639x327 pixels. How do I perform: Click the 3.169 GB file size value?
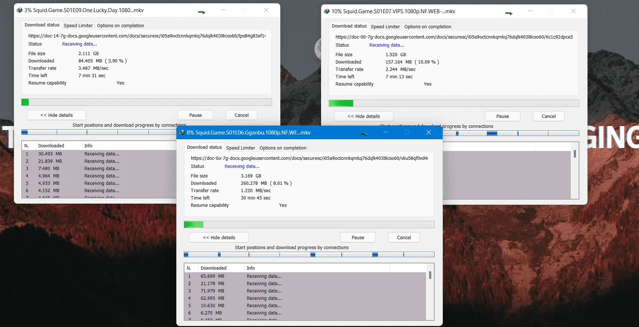[251, 176]
